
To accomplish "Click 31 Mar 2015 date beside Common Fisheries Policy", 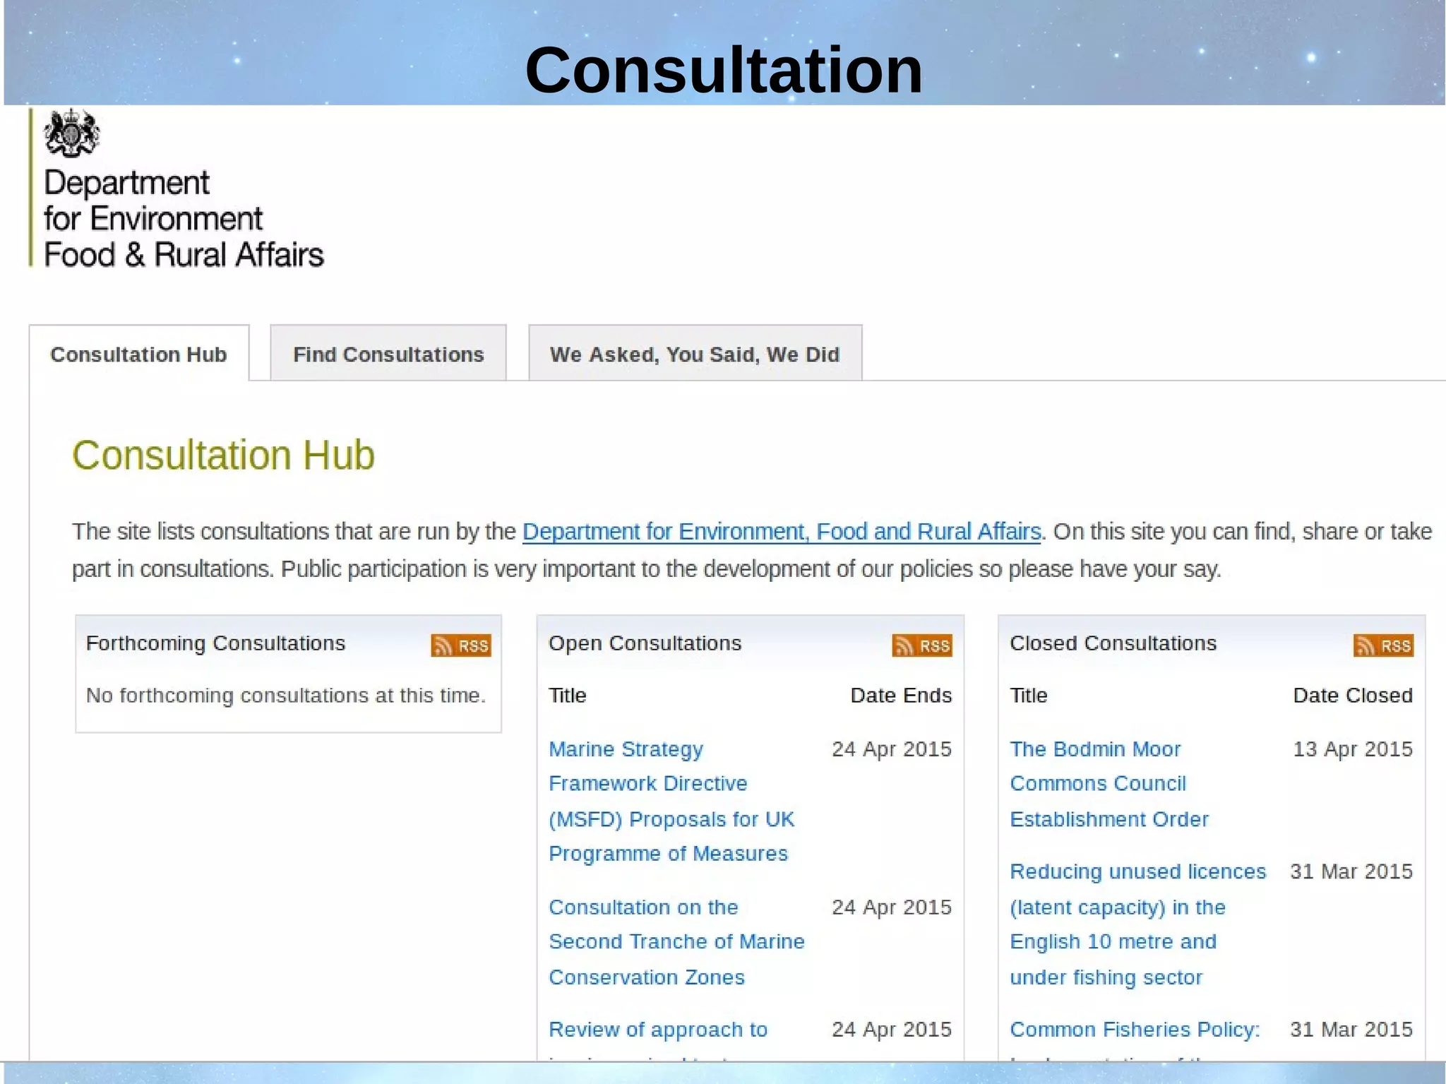I will tap(1351, 1030).
